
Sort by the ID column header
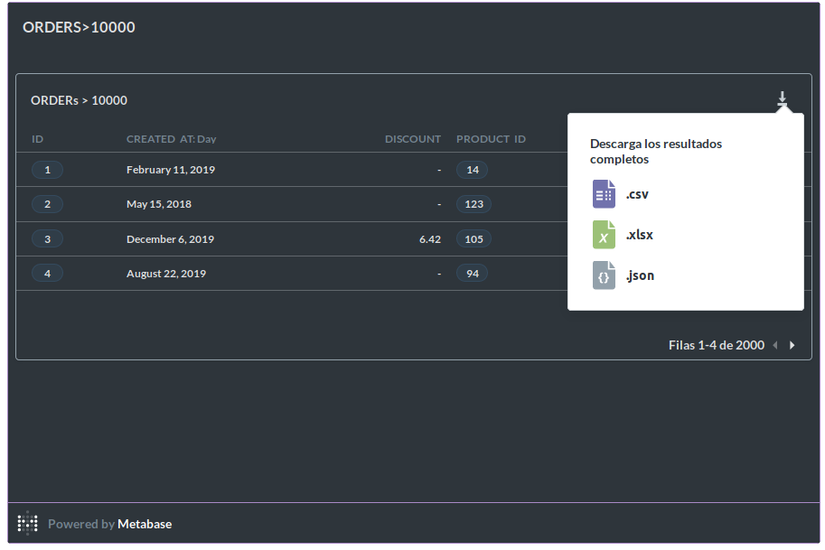(x=37, y=139)
